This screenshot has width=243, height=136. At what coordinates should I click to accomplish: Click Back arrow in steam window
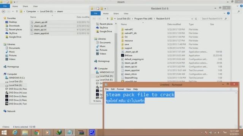[x=3, y=11]
